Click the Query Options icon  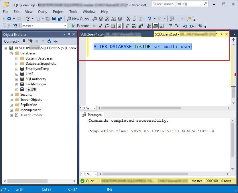(x=113, y=26)
